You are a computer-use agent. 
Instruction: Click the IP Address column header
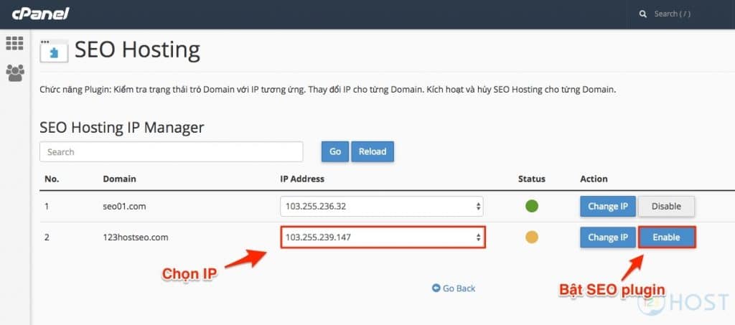pyautogui.click(x=301, y=179)
